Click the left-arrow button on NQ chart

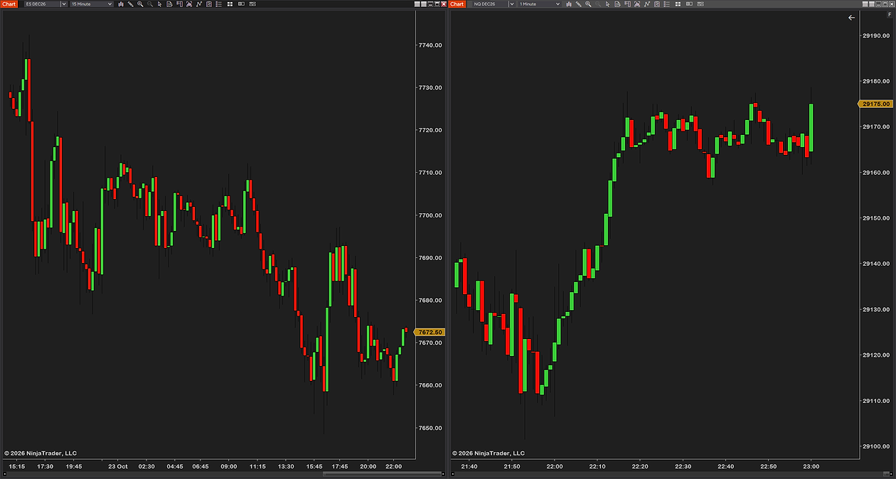tap(851, 18)
